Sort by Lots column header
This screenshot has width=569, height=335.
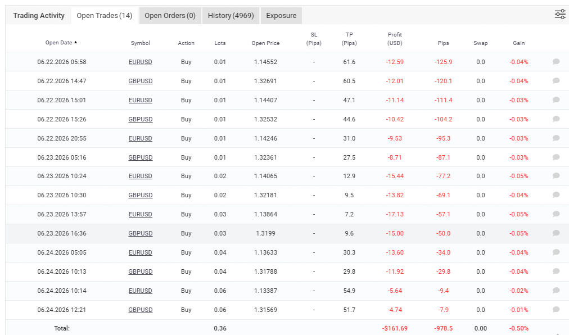click(x=220, y=43)
